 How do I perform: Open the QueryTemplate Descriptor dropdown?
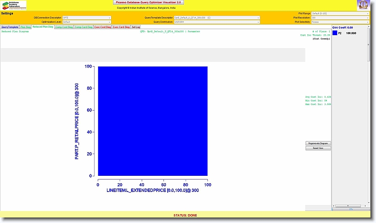(216, 18)
